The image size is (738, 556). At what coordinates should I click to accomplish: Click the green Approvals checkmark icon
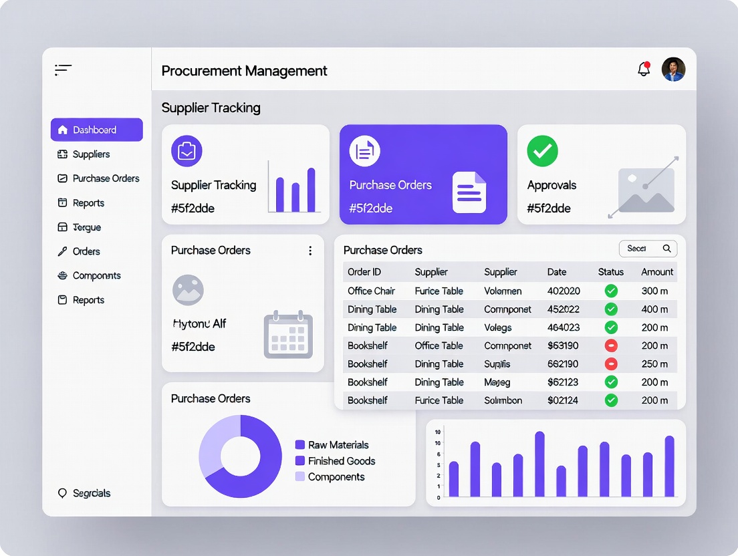point(542,151)
